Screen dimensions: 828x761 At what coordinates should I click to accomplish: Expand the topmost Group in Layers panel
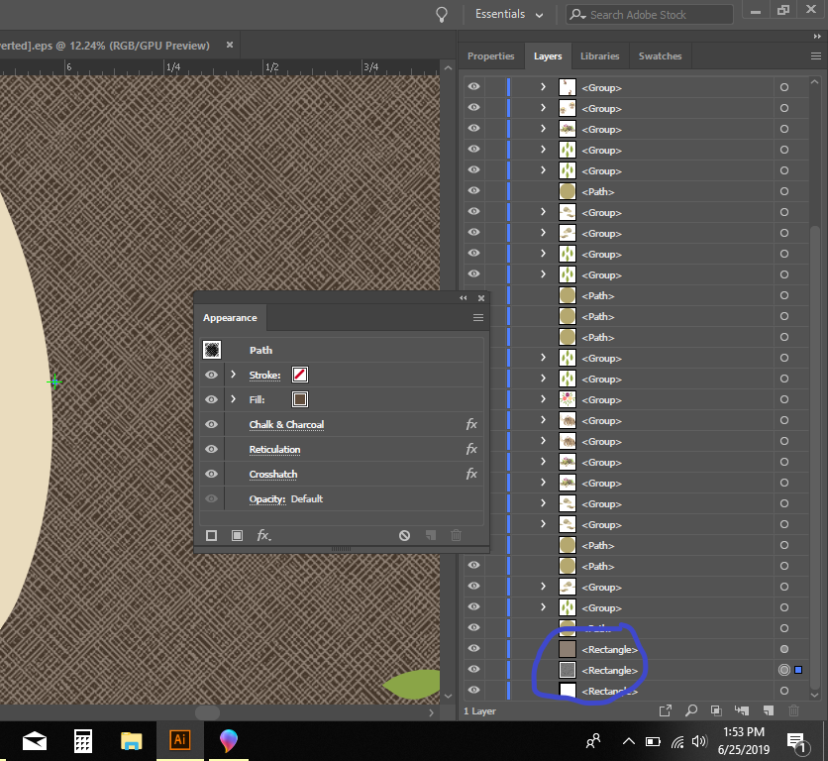coord(543,87)
